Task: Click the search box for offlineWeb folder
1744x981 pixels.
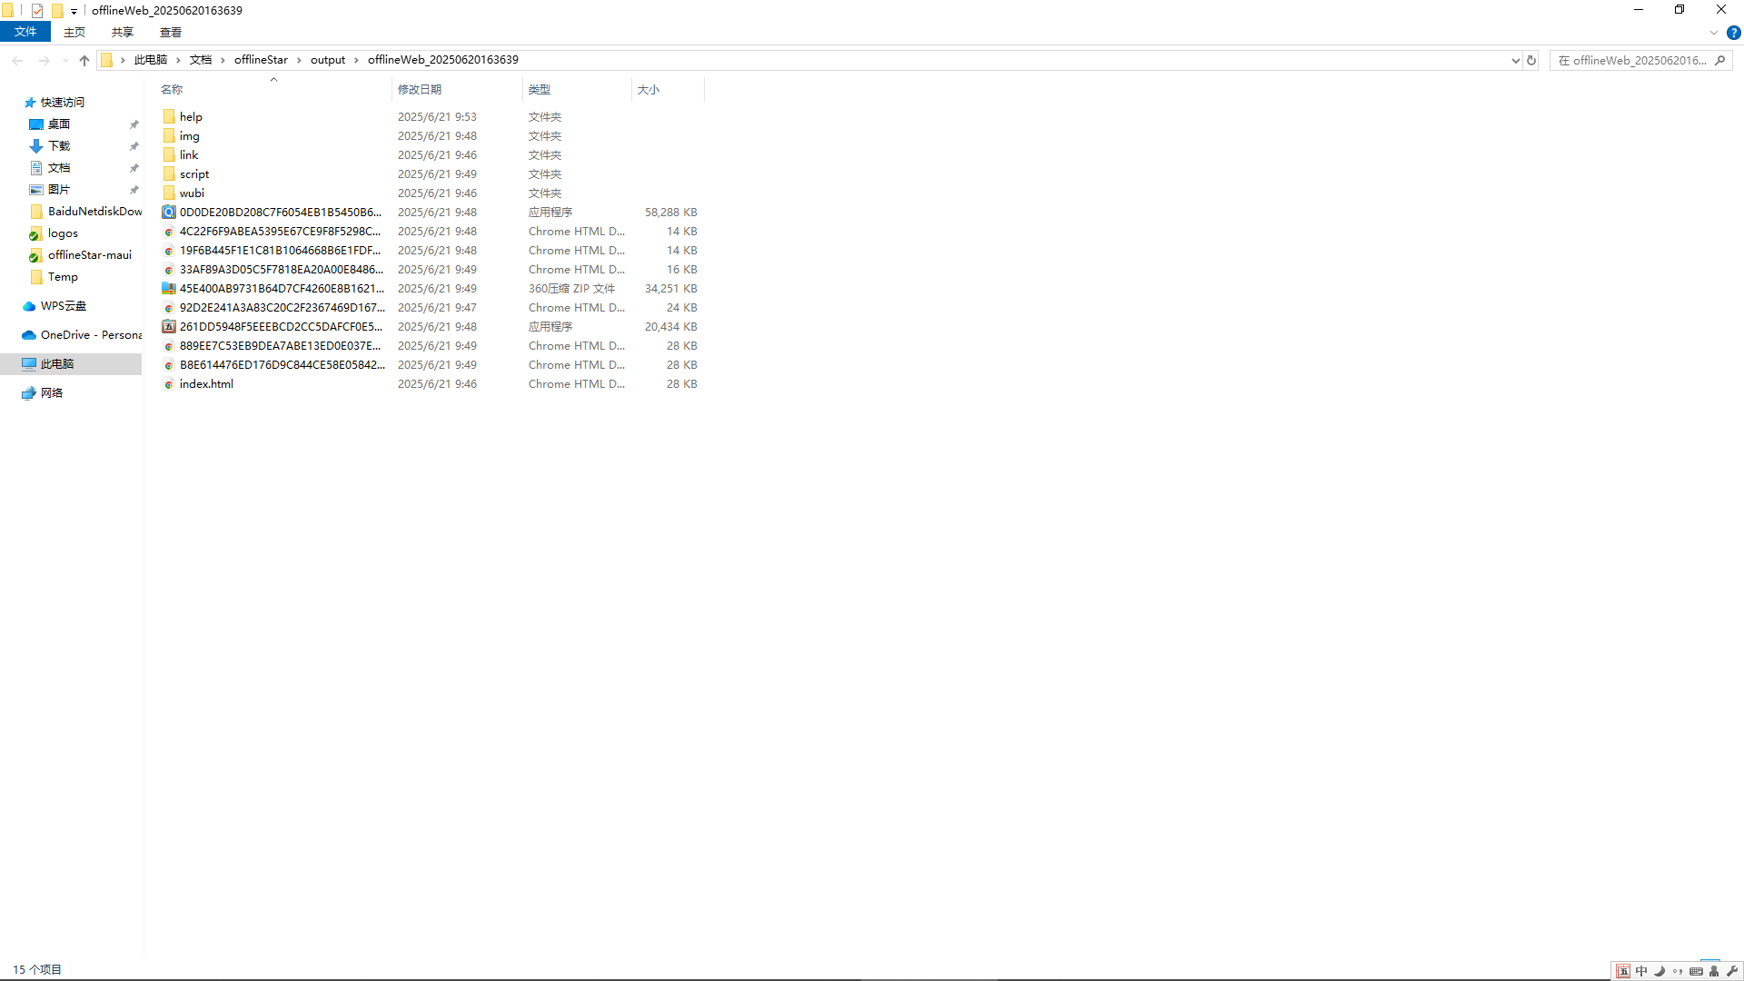Action: [1635, 60]
